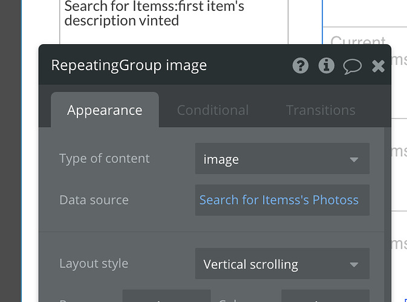
Task: Click the Data source label
Action: point(94,200)
